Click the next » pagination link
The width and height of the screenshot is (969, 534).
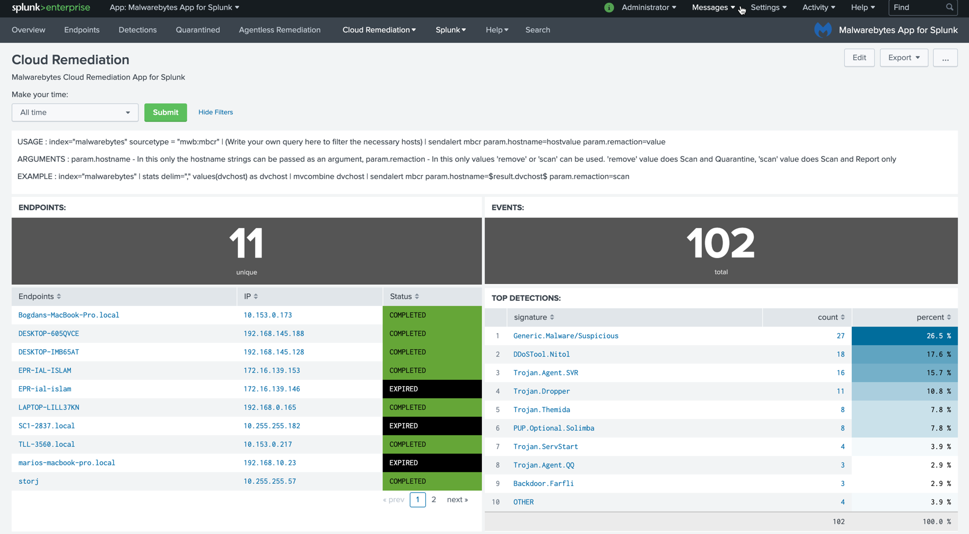[457, 500]
